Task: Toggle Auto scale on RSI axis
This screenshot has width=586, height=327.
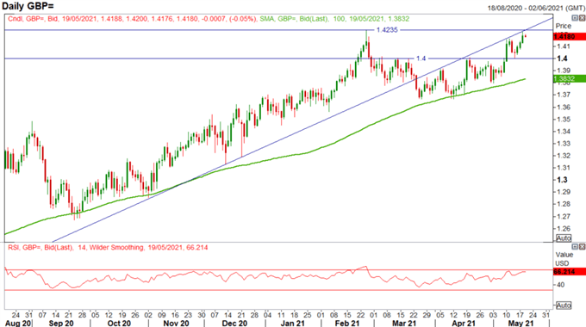Action: (564, 305)
